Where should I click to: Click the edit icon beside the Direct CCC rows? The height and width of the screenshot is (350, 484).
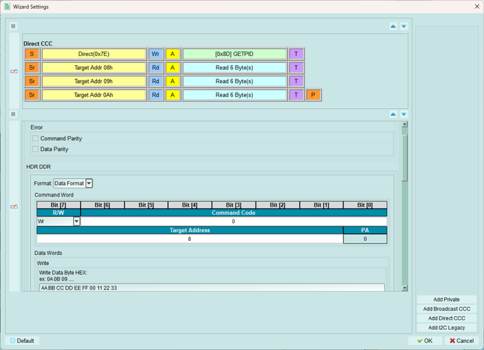pos(14,71)
